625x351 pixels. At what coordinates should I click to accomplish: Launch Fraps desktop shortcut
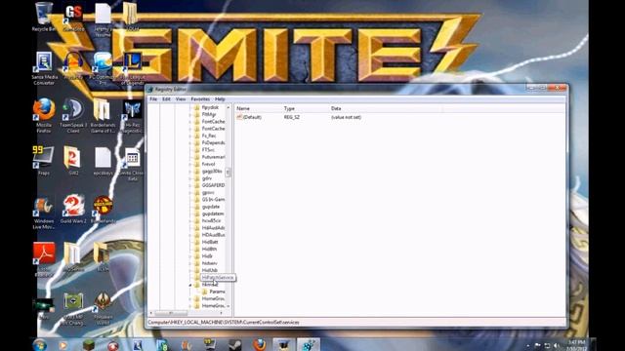pos(43,160)
